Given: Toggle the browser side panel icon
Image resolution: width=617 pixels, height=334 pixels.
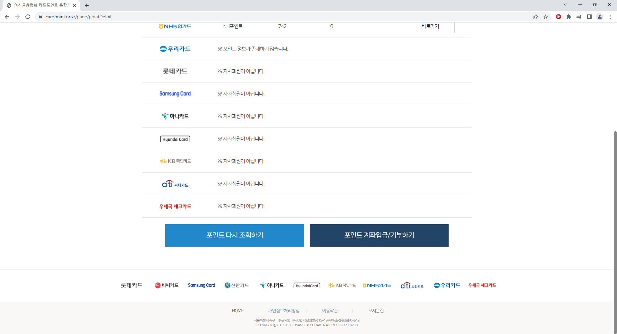Looking at the screenshot, I should (589, 17).
